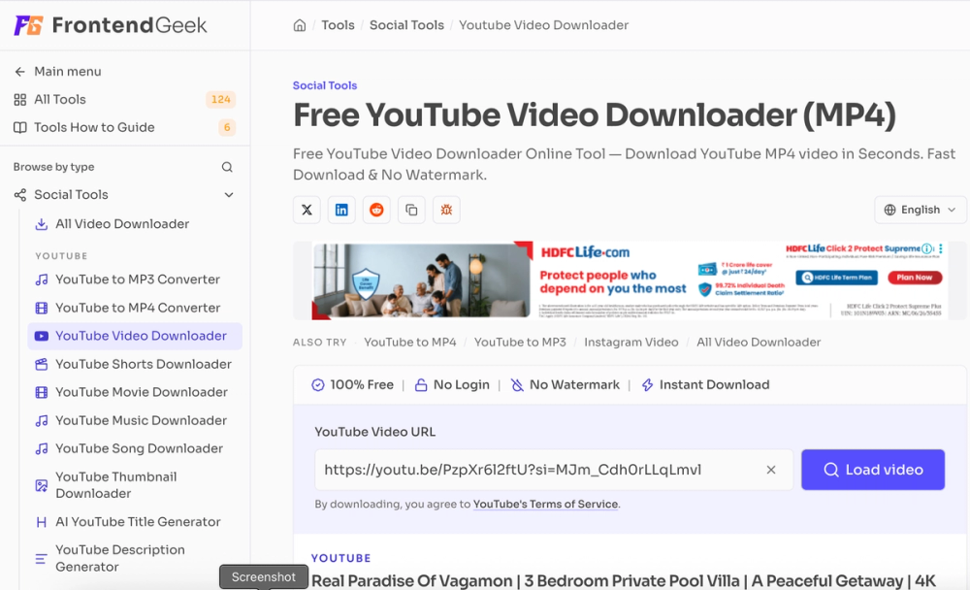The height and width of the screenshot is (590, 970).
Task: Open the home breadcrumb icon
Action: pyautogui.click(x=300, y=25)
